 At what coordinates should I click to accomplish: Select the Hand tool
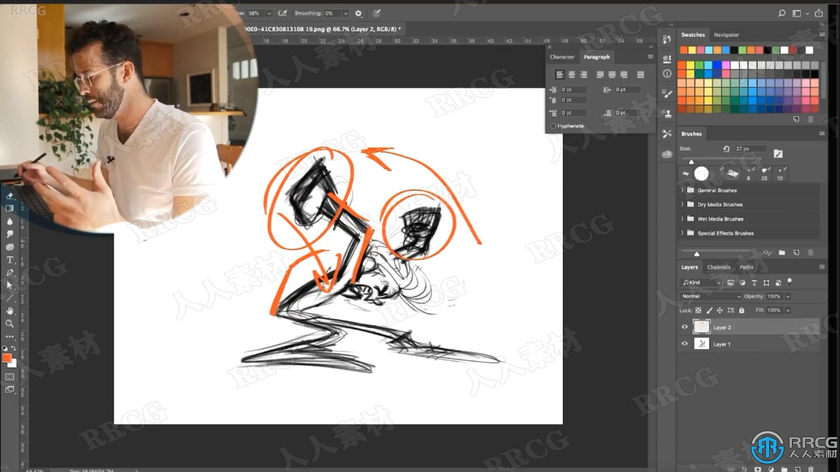coord(10,311)
